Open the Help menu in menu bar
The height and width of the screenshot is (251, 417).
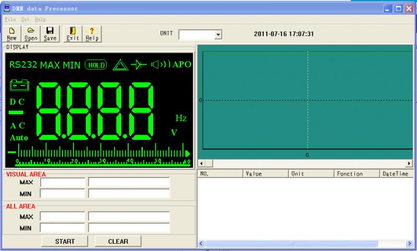tap(40, 19)
